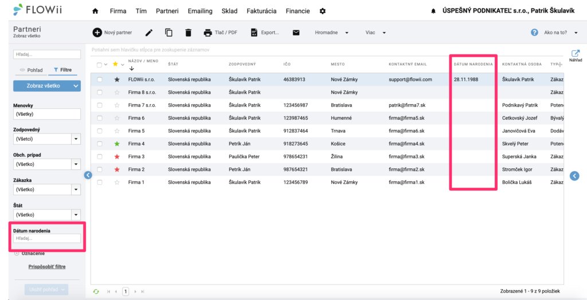587x300 pixels.
Task: Click the delete trash icon
Action: pos(188,33)
